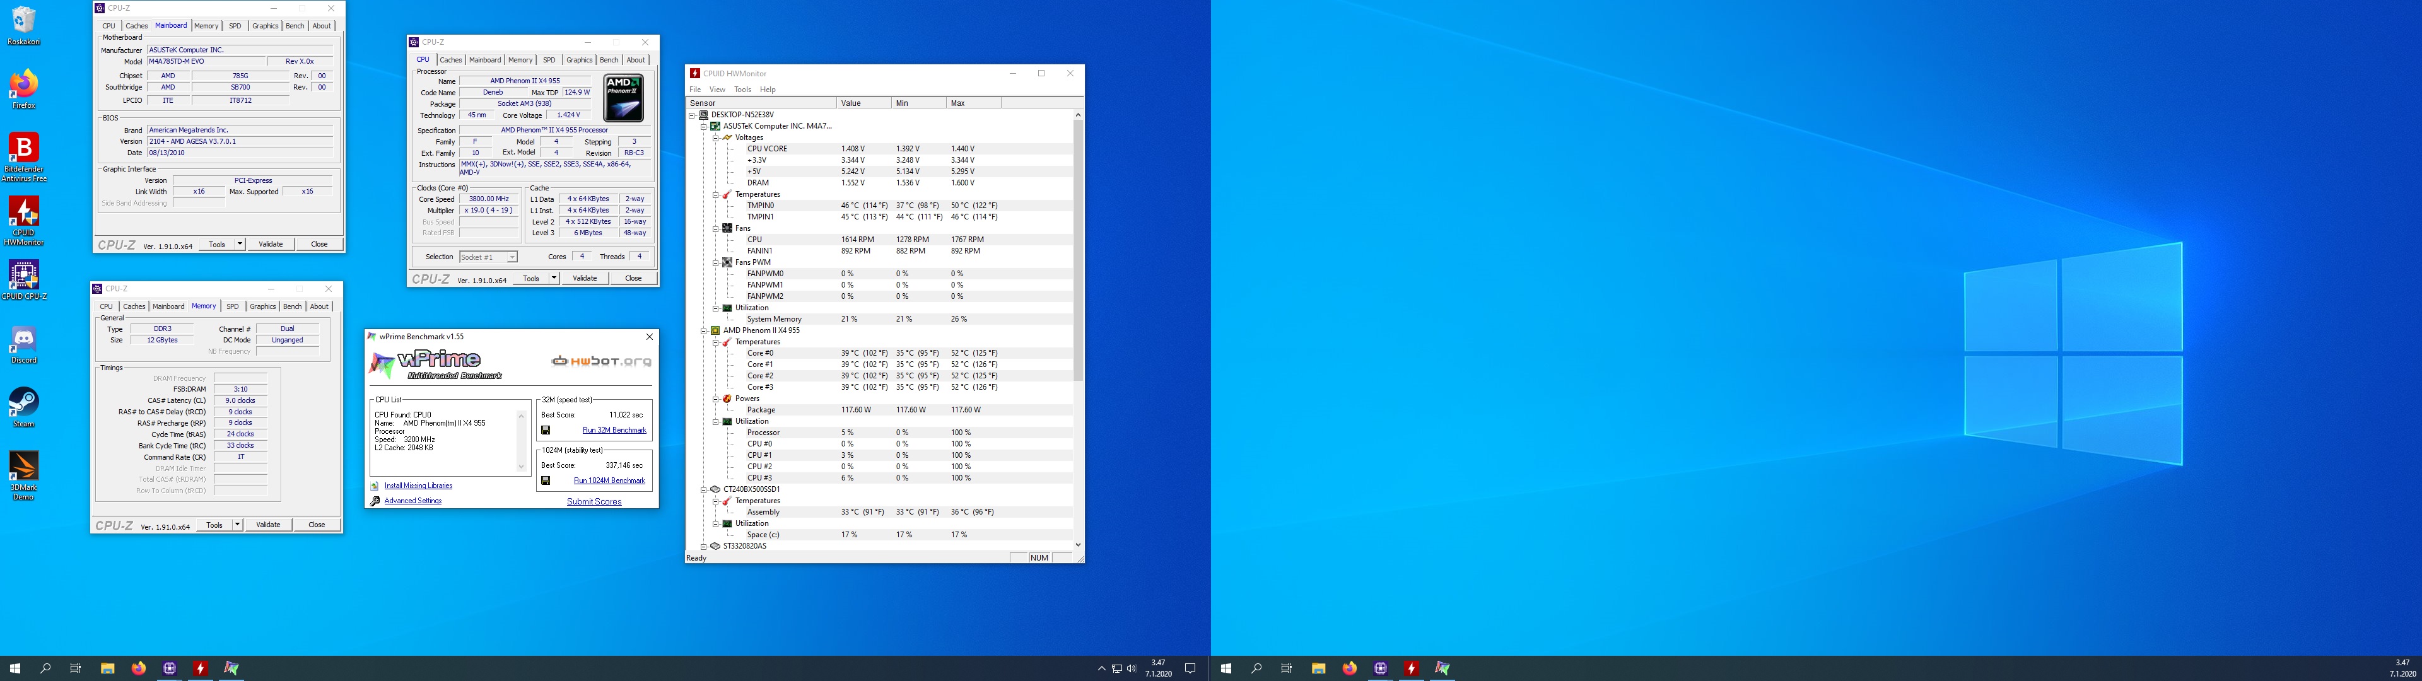
Task: Click Validate in the CPU-Z CPU window
Action: click(585, 279)
